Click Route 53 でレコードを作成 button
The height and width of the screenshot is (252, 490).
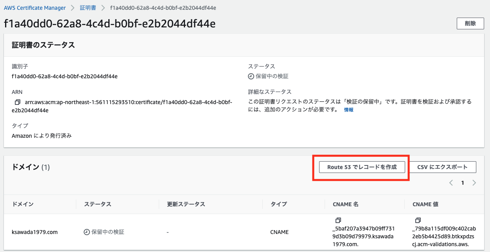362,167
